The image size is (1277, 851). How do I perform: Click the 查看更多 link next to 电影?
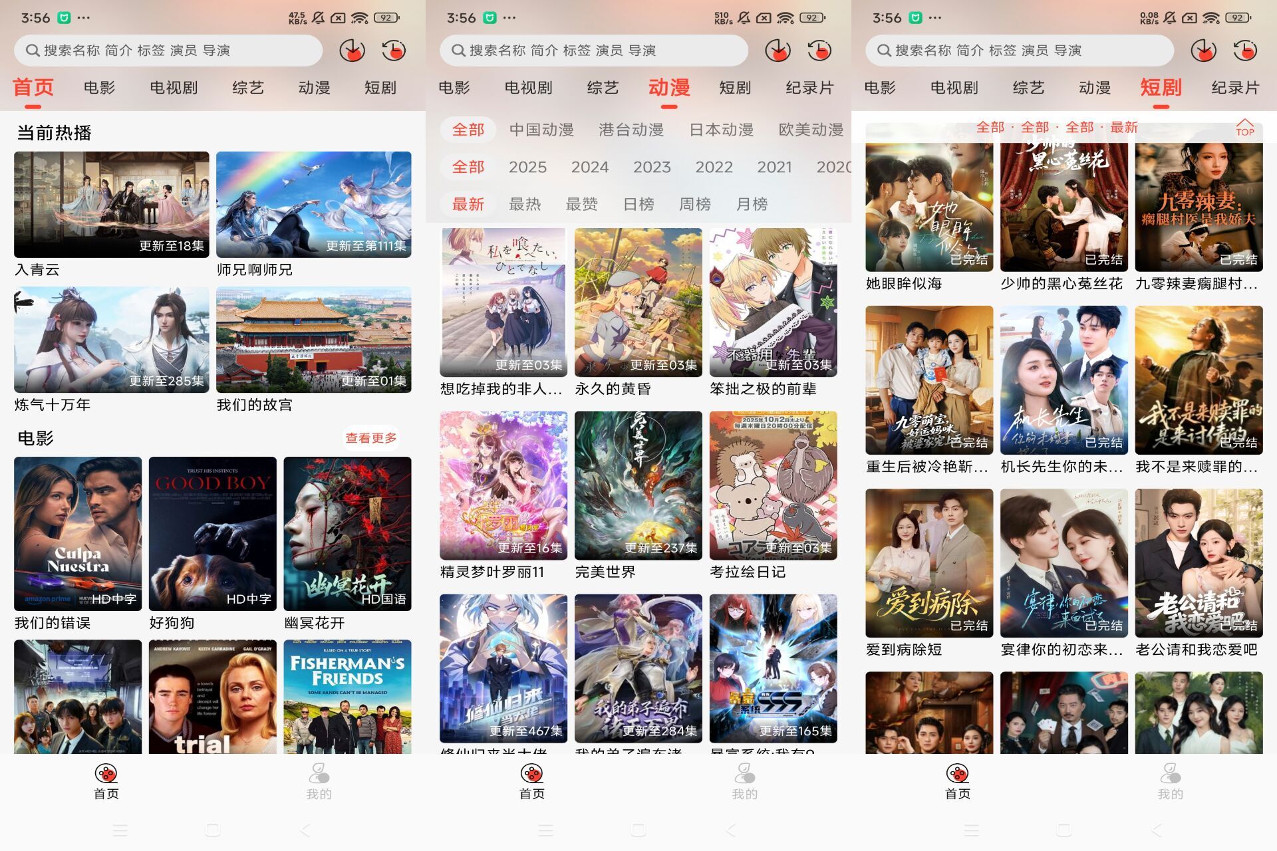tap(370, 437)
